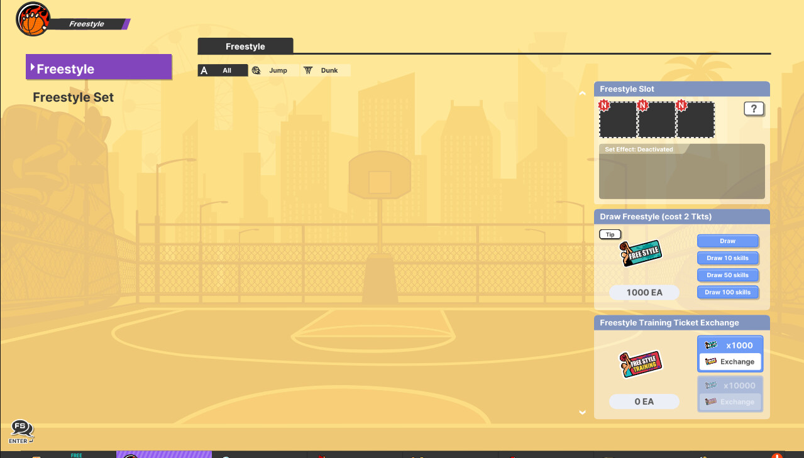Open the Freestyle Slot help question mark

point(754,109)
